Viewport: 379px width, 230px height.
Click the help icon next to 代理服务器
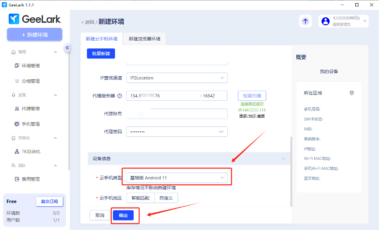[120, 96]
